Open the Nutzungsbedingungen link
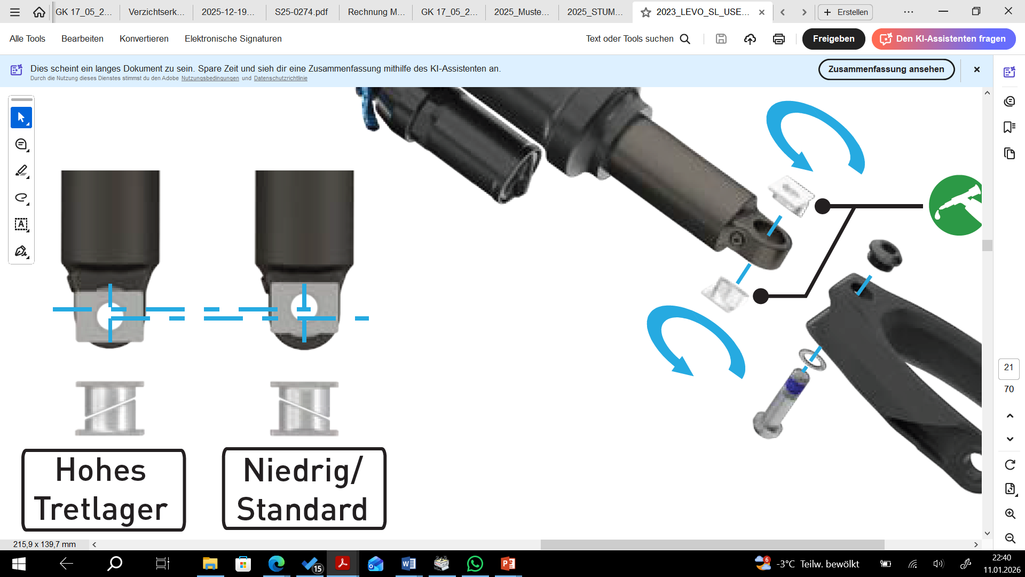The image size is (1025, 577). coord(210,79)
